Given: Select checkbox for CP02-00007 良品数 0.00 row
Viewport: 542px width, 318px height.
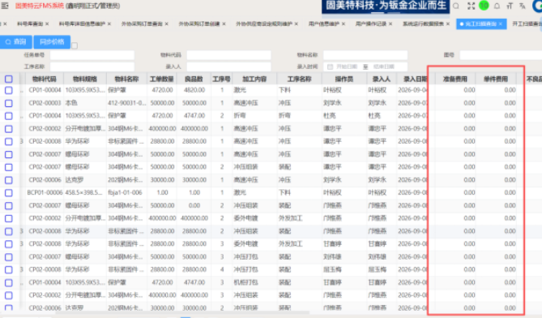Looking at the screenshot, I should 9,206.
